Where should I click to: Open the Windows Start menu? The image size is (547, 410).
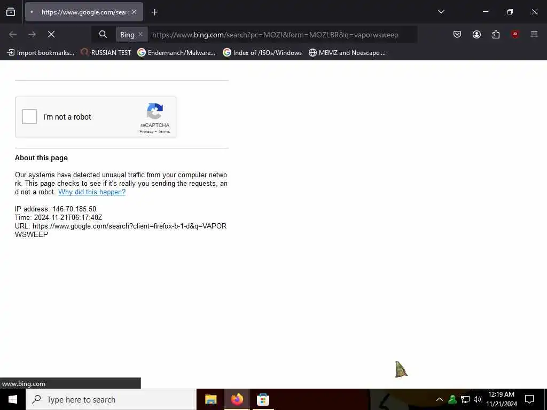tap(13, 399)
